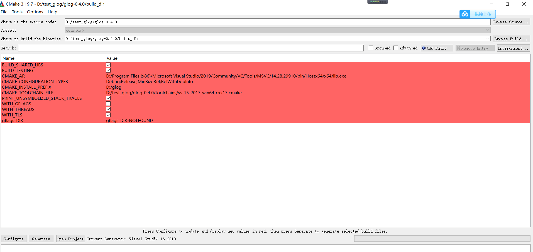
Task: Restore down the CMake window
Action: pyautogui.click(x=508, y=4)
